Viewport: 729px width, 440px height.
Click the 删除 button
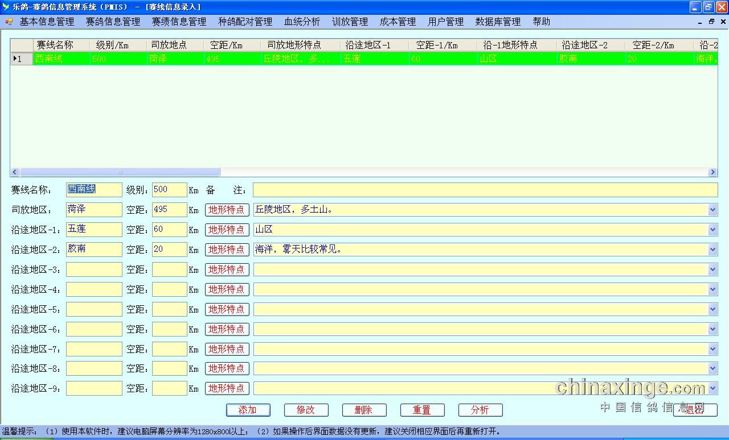coord(364,410)
